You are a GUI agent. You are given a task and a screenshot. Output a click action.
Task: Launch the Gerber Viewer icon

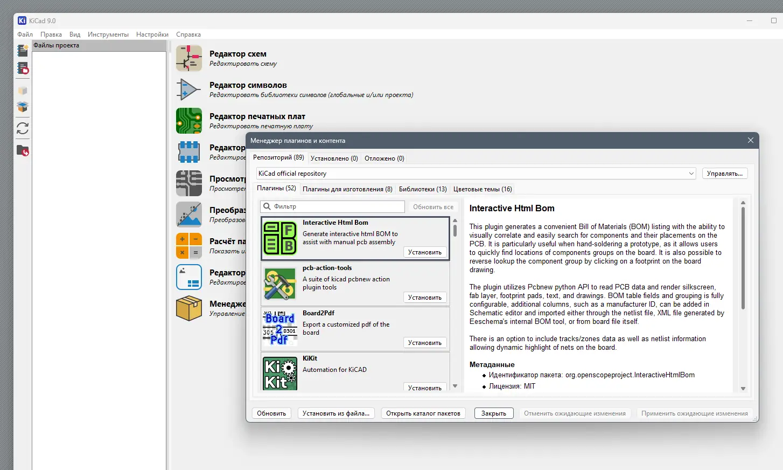click(x=189, y=183)
